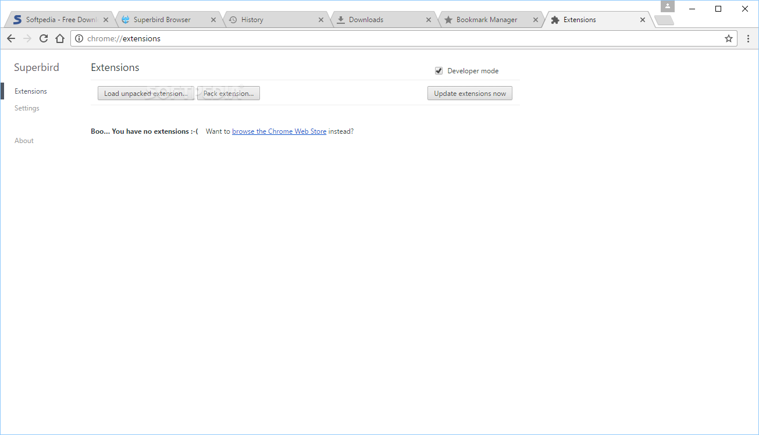Viewport: 759px width, 435px height.
Task: Close the Bookmark Manager tab
Action: [536, 20]
